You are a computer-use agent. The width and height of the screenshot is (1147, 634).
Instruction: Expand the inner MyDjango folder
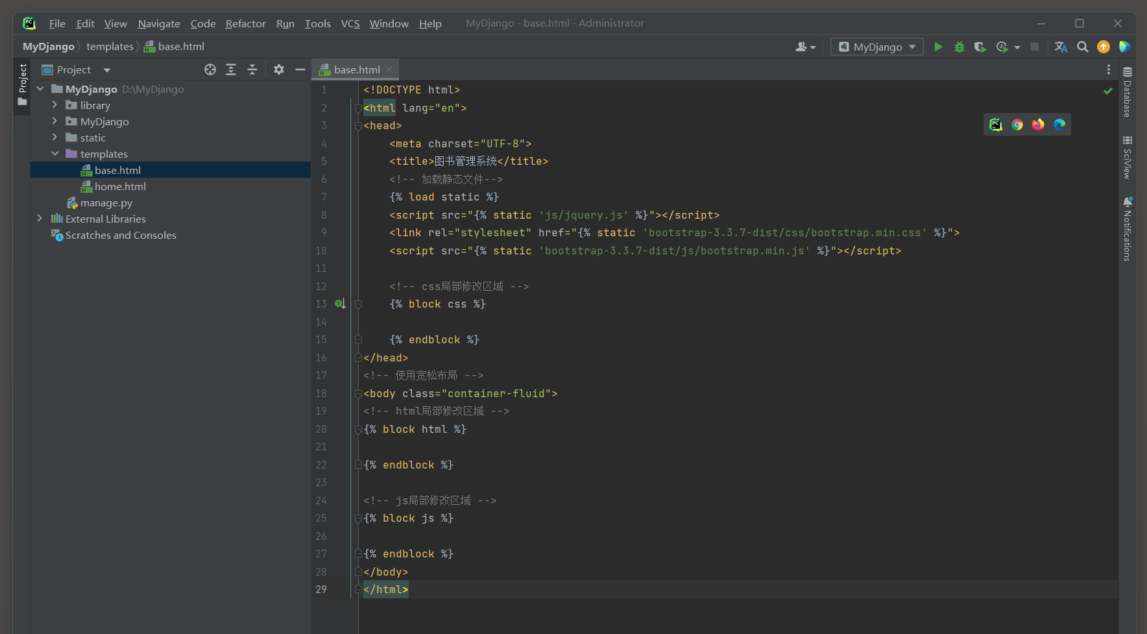54,121
